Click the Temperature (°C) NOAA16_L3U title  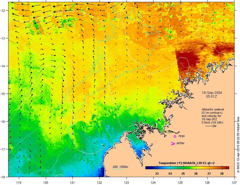(187, 163)
